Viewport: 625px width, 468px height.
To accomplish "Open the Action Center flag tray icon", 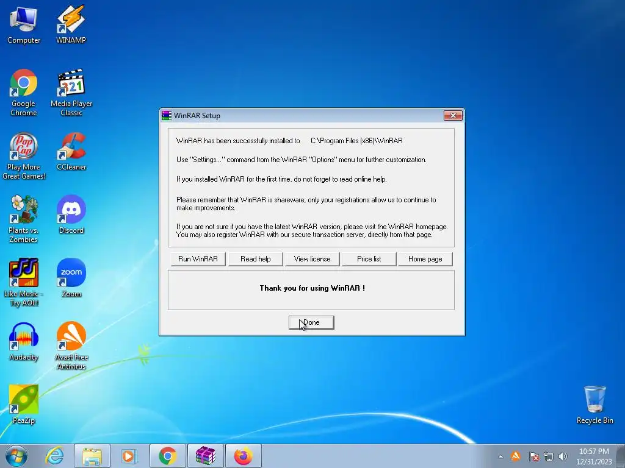I will (x=533, y=456).
